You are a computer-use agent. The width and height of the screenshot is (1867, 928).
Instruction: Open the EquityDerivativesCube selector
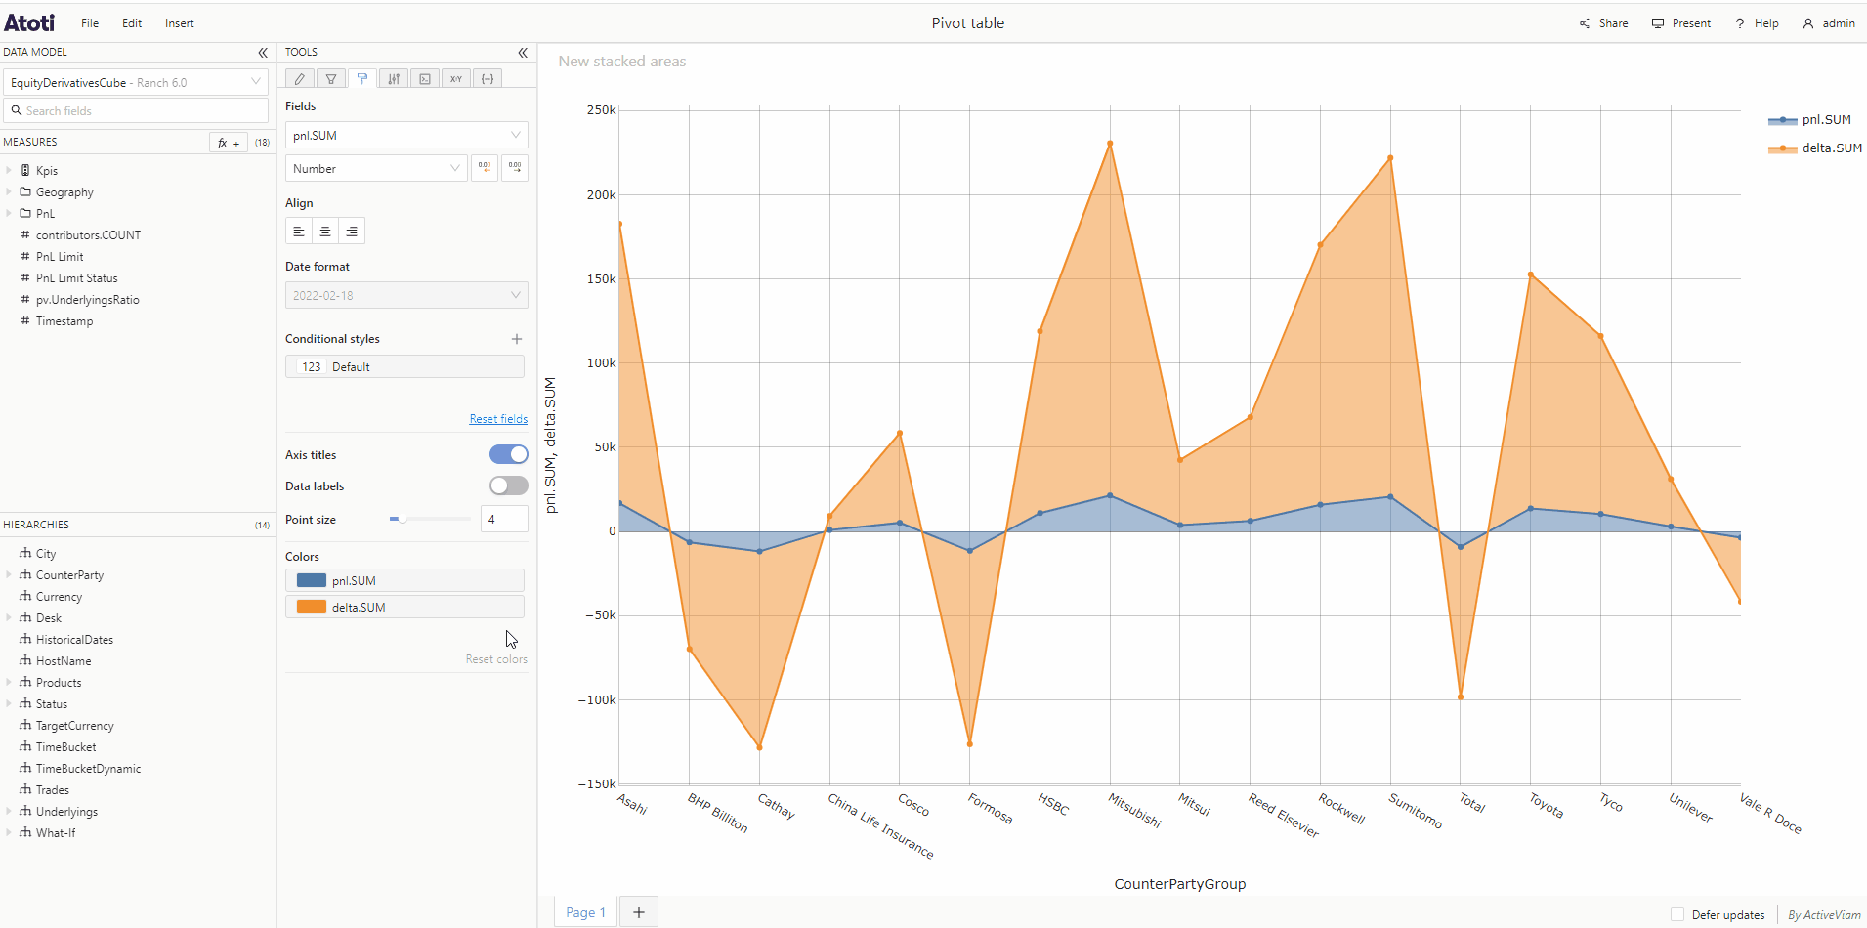coord(136,82)
